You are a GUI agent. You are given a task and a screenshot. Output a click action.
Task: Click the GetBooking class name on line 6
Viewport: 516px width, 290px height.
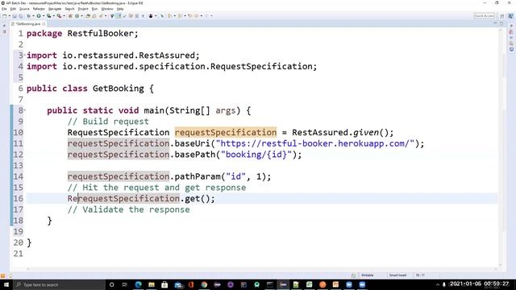(x=119, y=89)
